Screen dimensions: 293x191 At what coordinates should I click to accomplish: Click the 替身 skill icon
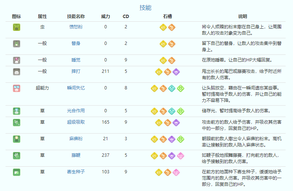17,44
